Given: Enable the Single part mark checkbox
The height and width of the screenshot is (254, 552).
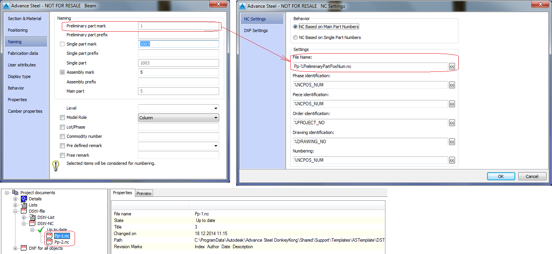Looking at the screenshot, I should click(62, 44).
